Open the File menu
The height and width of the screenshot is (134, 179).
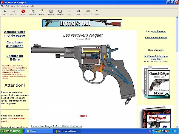[2, 6]
